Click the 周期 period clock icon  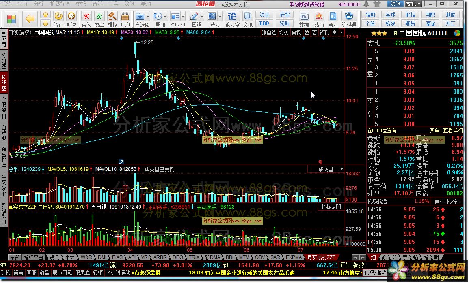(x=157, y=16)
